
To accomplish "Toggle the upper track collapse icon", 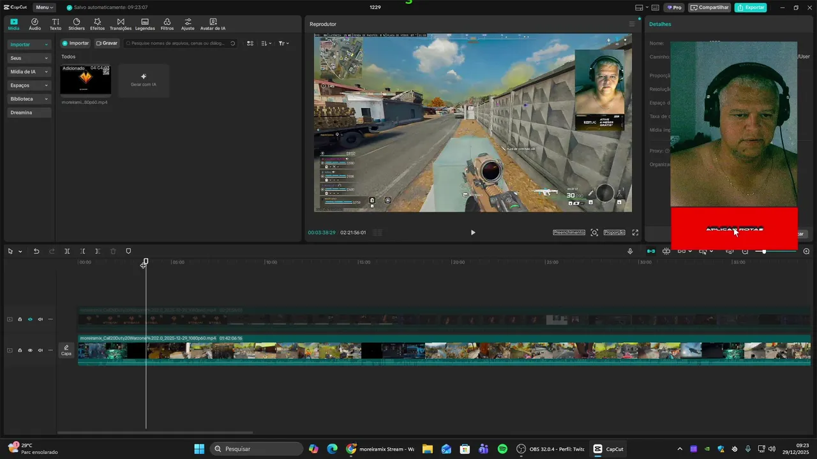I will (10, 319).
